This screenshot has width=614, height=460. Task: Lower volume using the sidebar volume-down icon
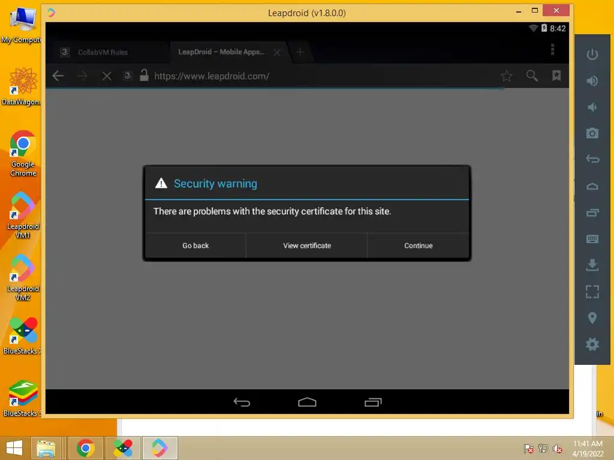tap(592, 107)
